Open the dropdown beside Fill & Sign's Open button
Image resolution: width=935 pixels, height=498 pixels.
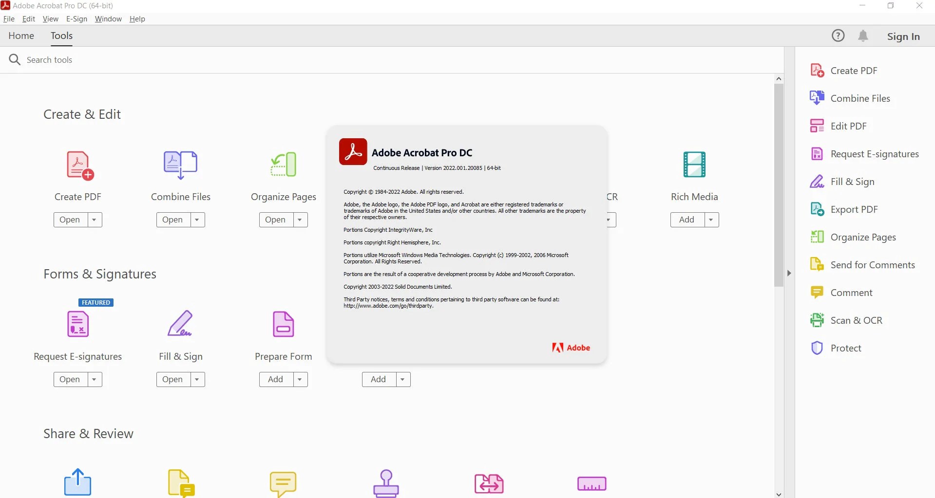[196, 379]
